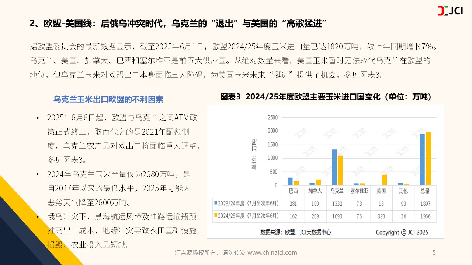
Task: Click the blue 总量 bar in the chart
Action: pyautogui.click(x=422, y=160)
